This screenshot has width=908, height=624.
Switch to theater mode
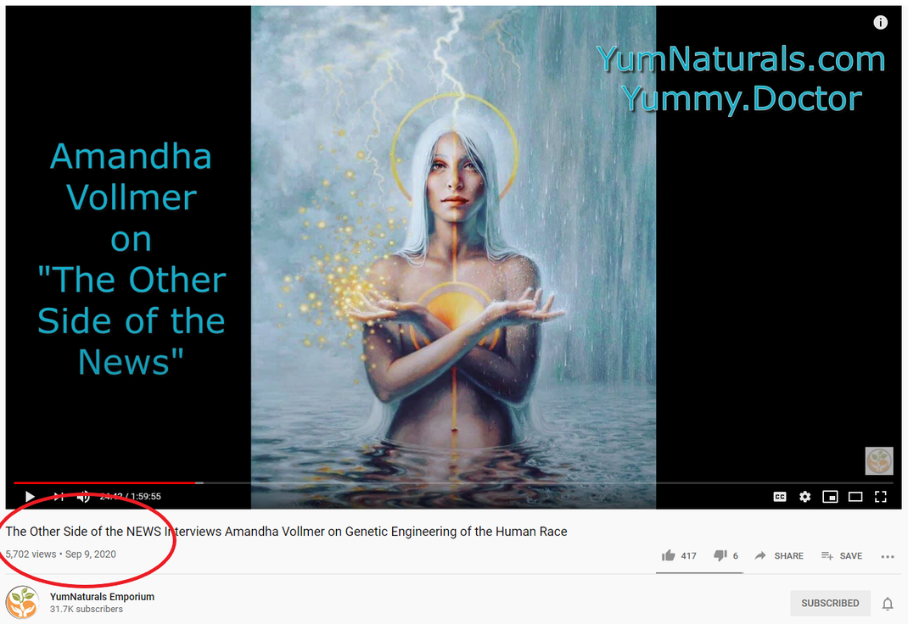pos(855,497)
